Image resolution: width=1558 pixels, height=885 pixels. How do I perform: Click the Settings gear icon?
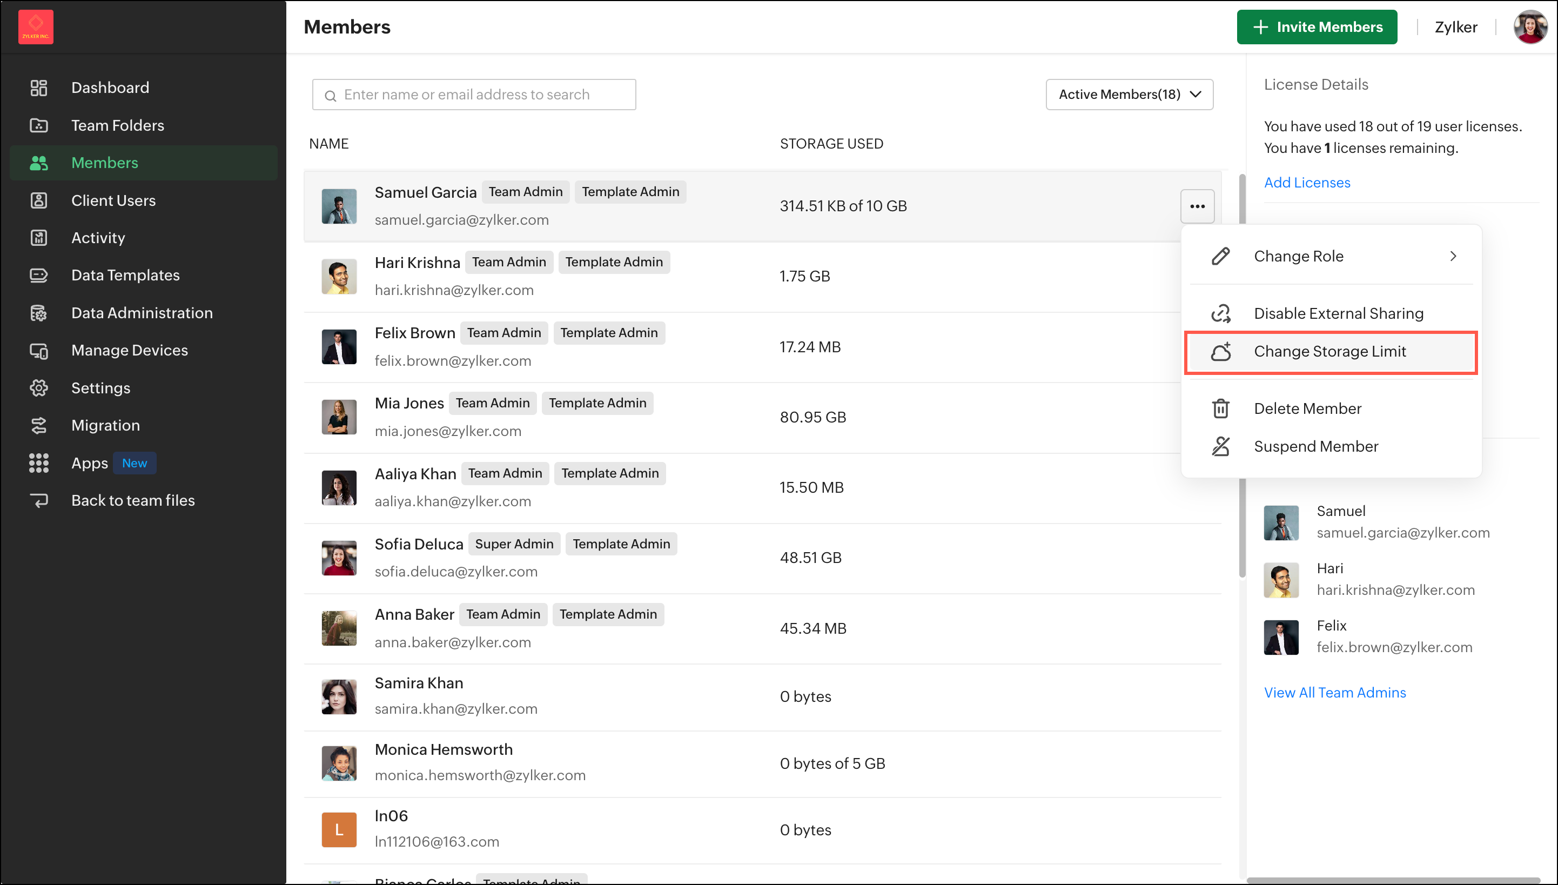(39, 388)
